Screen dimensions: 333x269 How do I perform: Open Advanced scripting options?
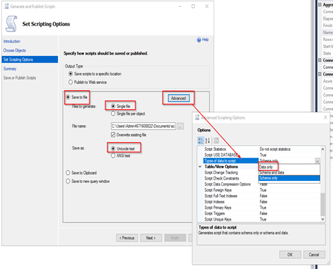coord(179,98)
